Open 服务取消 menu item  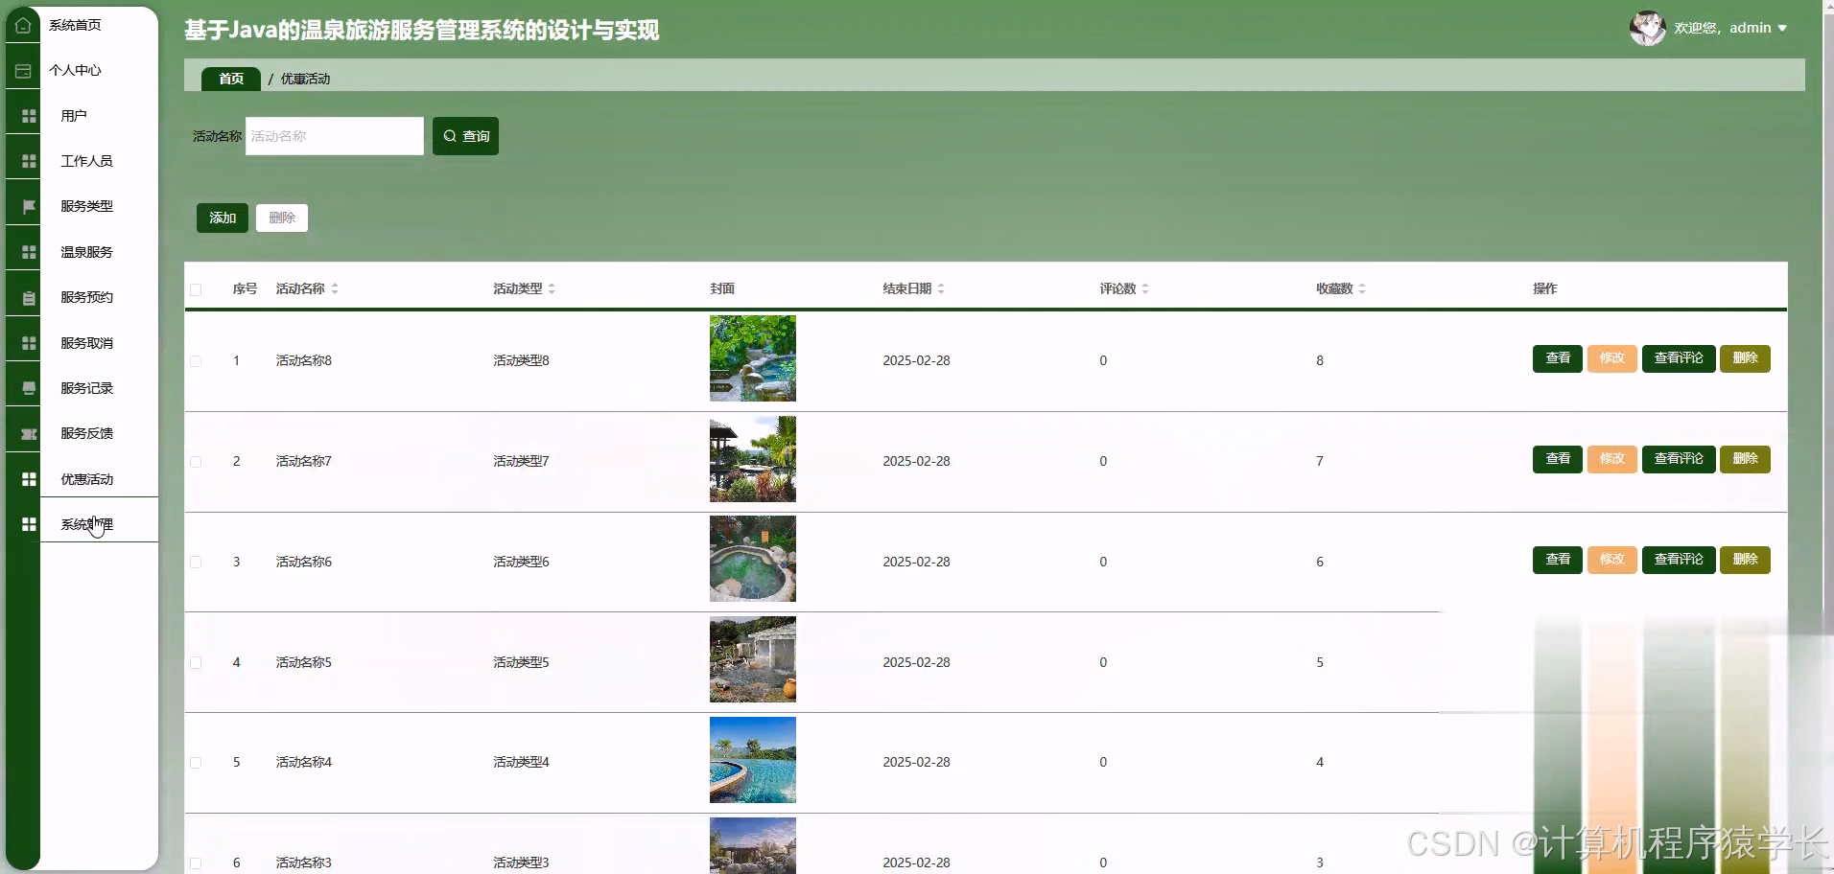pyautogui.click(x=86, y=343)
